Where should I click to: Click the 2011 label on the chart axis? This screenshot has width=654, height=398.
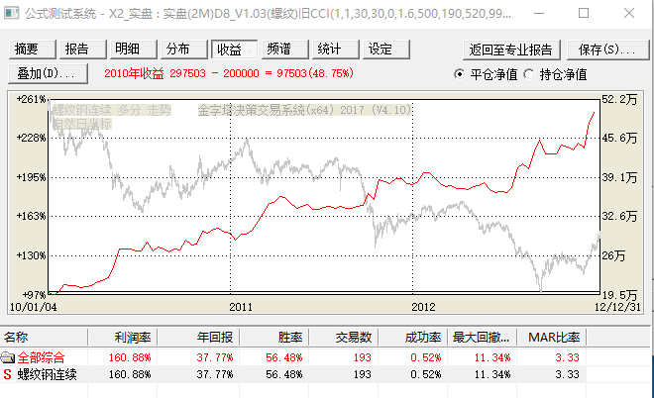pos(241,307)
